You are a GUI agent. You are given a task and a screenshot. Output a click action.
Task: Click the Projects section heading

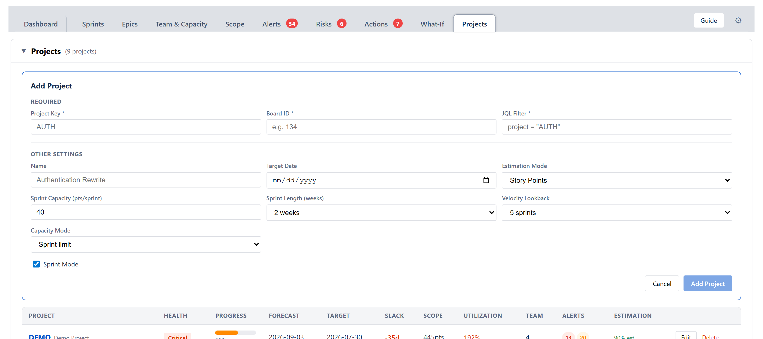click(x=46, y=51)
